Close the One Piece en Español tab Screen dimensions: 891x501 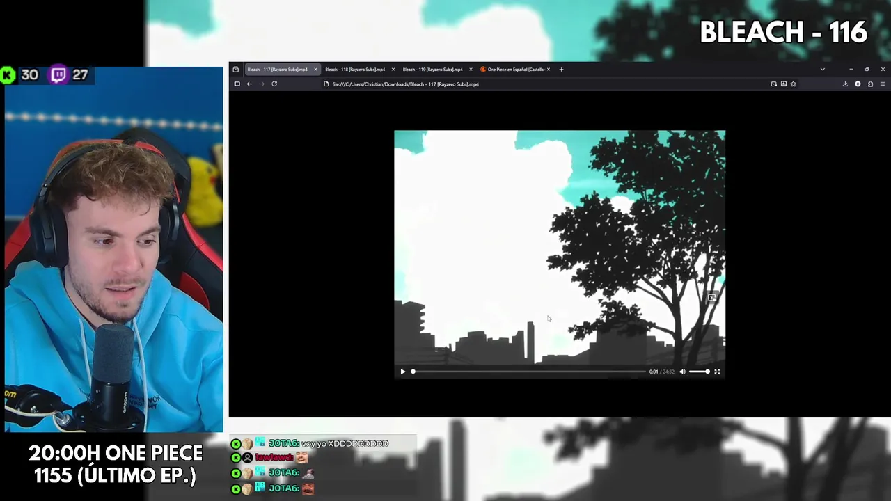549,70
